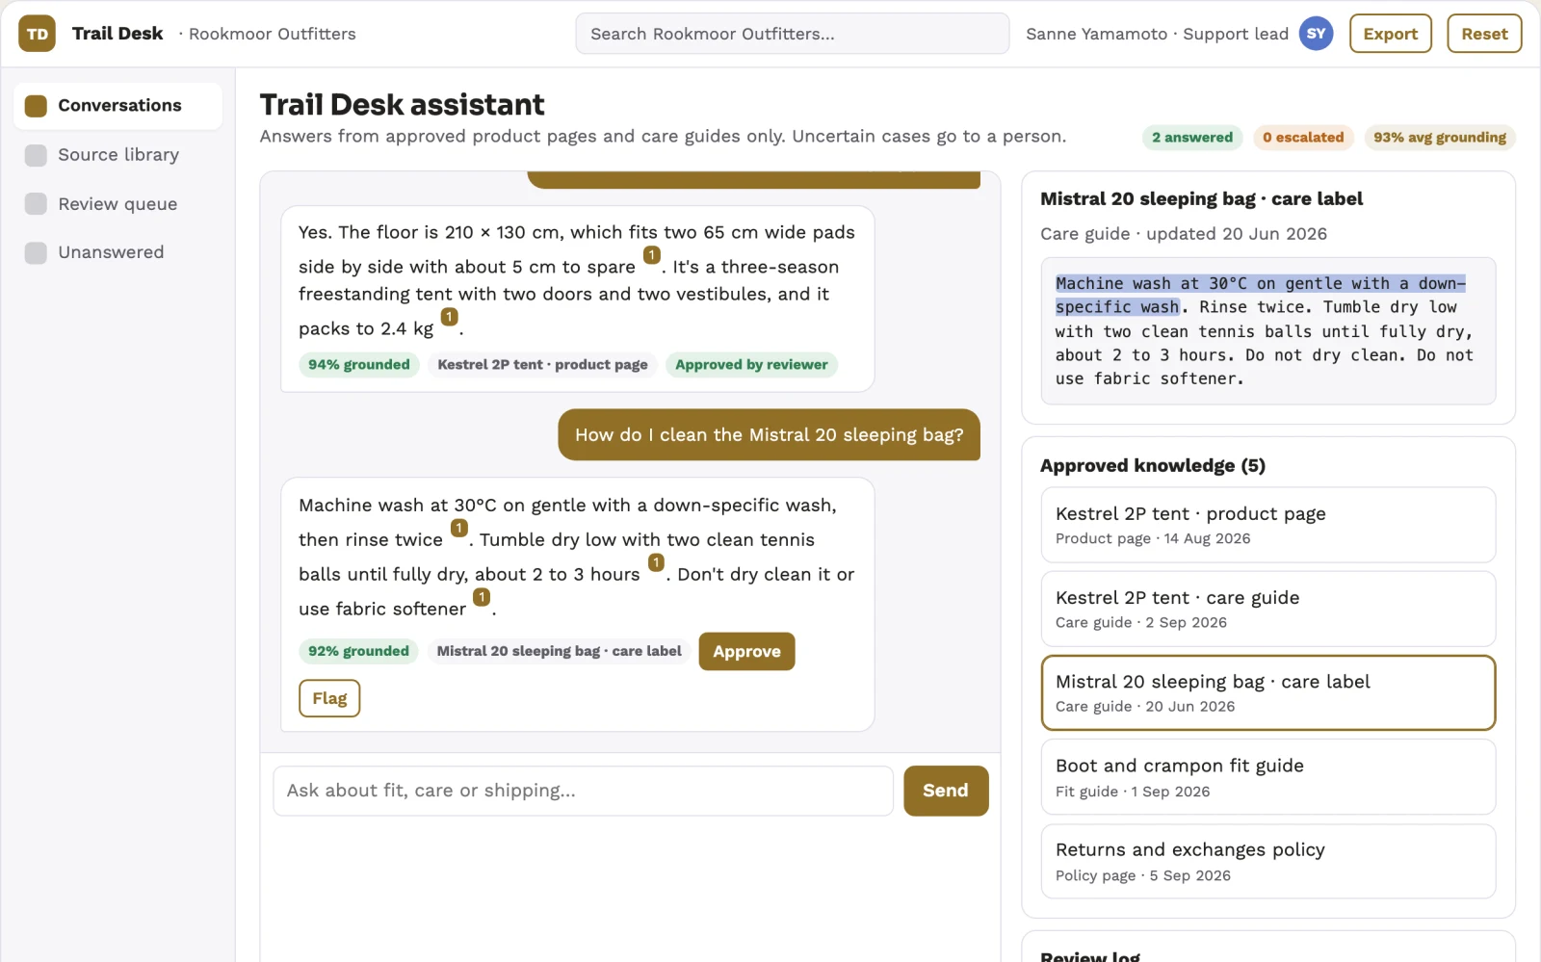
Task: Click the "Yes. The floor is 210 × 130 cm" answer
Action: pyautogui.click(x=577, y=299)
